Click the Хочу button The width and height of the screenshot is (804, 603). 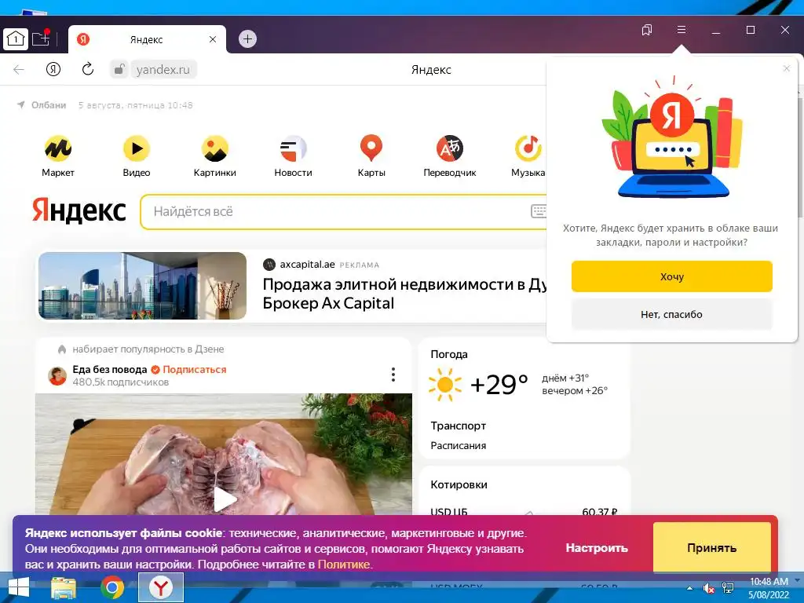672,276
